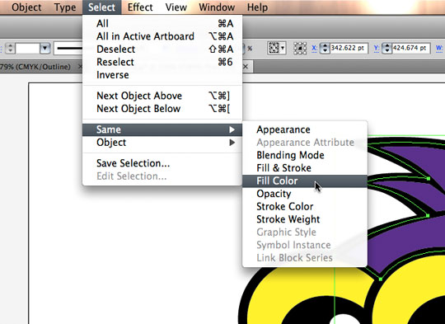Choose Save Selection...
445x324 pixels.
(x=162, y=163)
